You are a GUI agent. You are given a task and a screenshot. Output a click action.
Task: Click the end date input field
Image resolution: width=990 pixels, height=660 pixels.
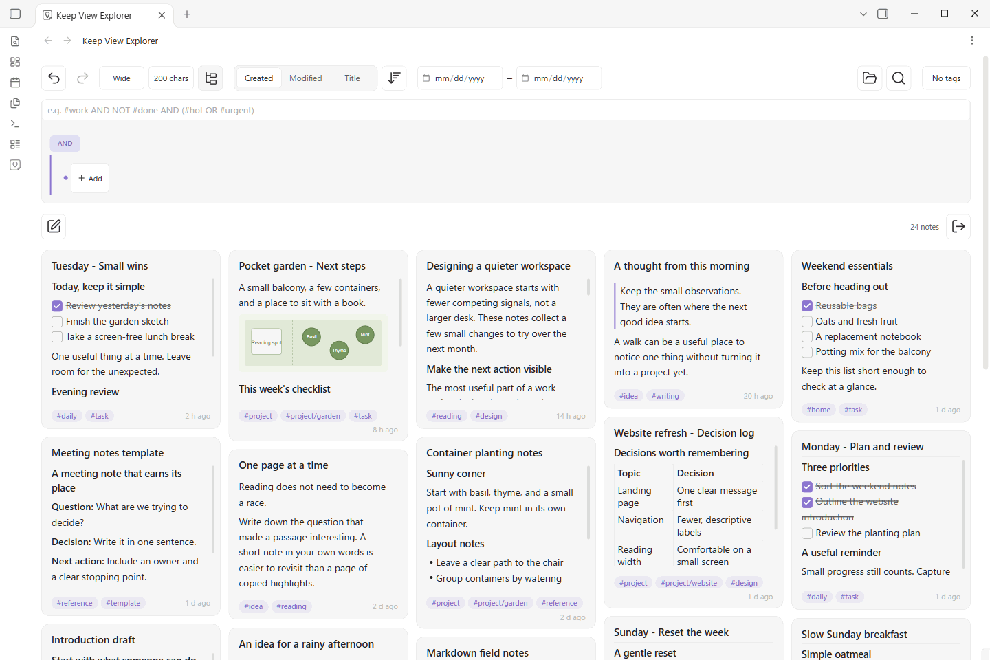tap(559, 78)
